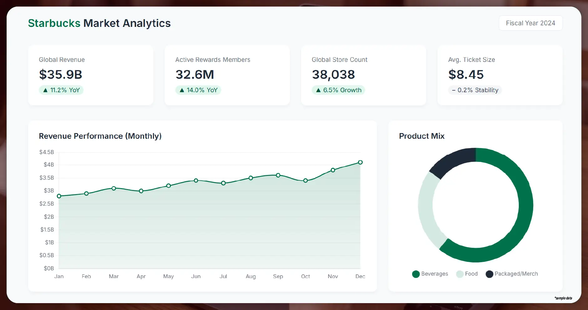Open the Active Rewards Members card
Viewport: 588px width, 310px height.
tap(227, 75)
